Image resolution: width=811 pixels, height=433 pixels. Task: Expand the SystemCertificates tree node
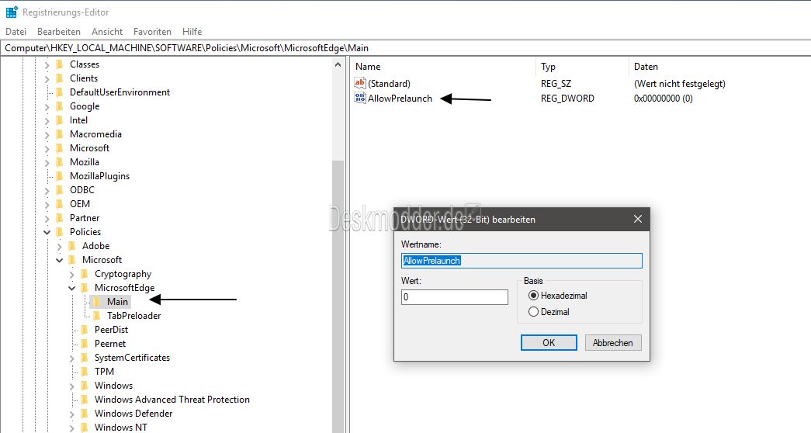click(x=72, y=358)
